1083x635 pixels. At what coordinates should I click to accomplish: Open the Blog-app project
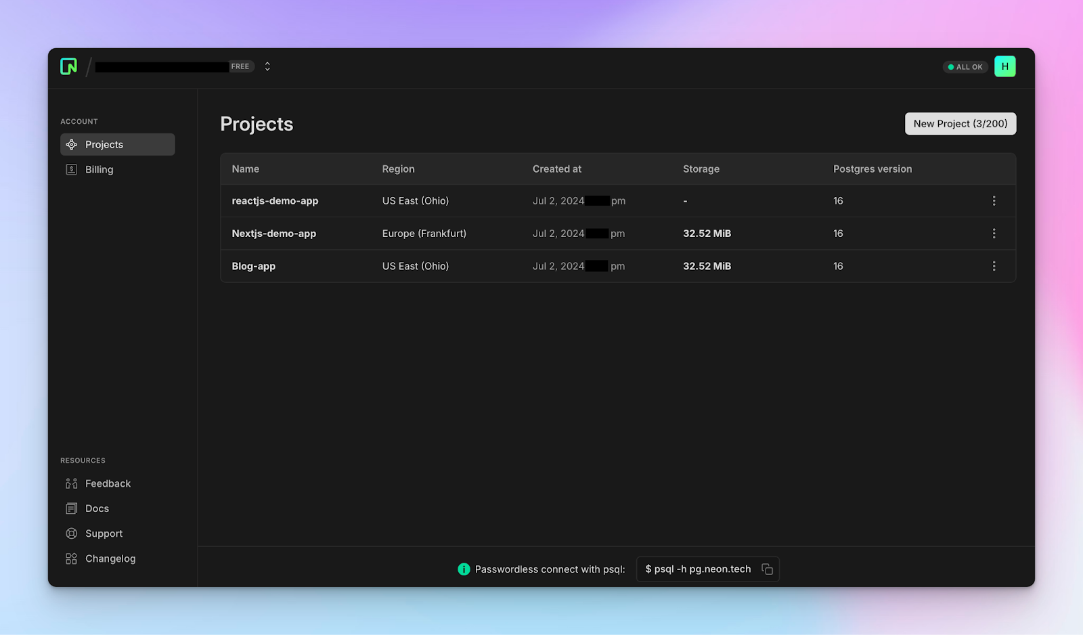click(x=254, y=266)
